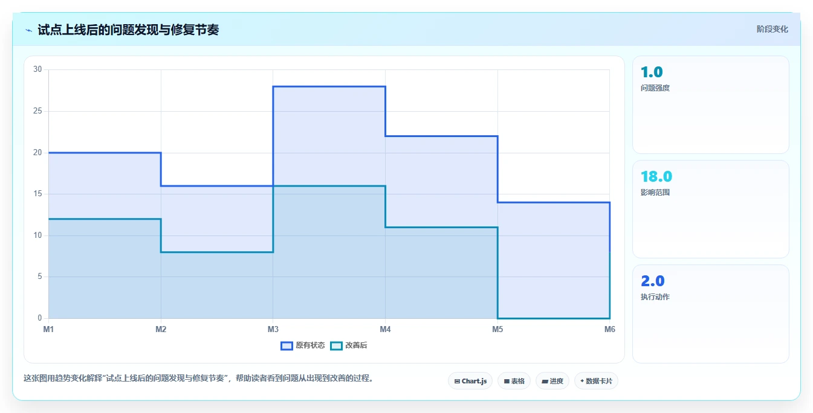Viewport: 813px width, 413px height.
Task: Click the y-axis value 5
Action: point(40,277)
